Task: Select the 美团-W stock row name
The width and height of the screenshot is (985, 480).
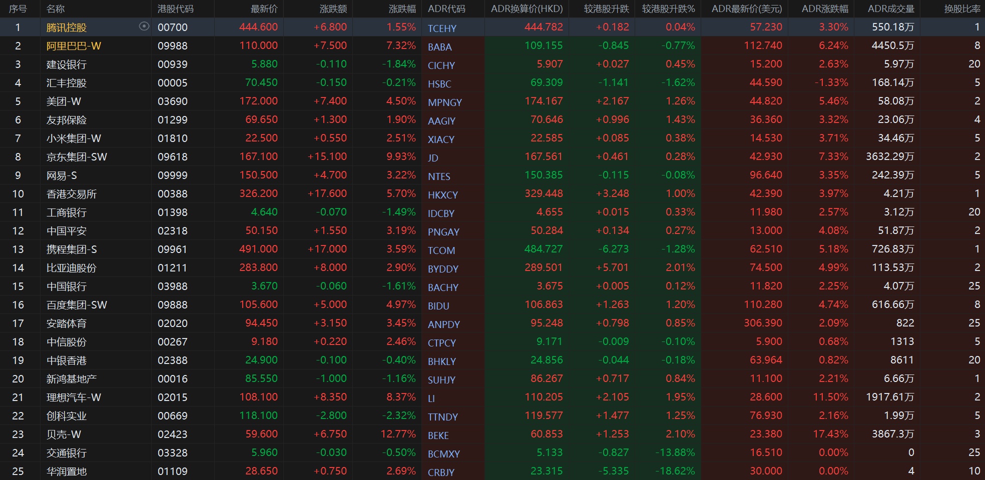Action: [64, 101]
